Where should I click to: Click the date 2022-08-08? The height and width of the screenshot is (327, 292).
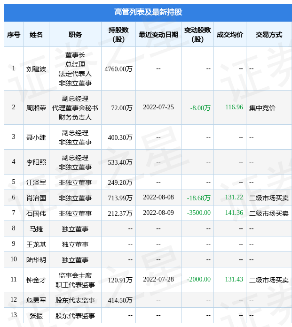(x=158, y=198)
